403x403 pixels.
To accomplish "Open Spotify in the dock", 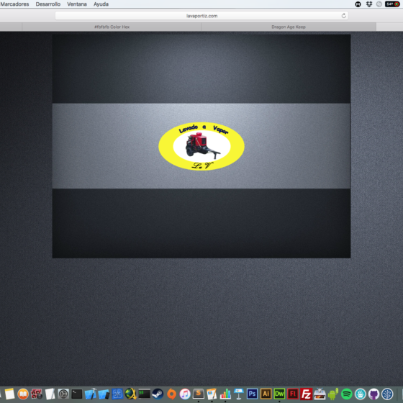I will (346, 394).
